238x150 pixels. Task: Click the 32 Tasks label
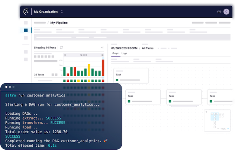39,75
